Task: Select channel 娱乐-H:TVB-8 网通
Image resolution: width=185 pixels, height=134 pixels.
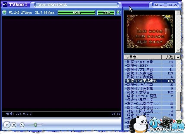Action: pos(150,96)
